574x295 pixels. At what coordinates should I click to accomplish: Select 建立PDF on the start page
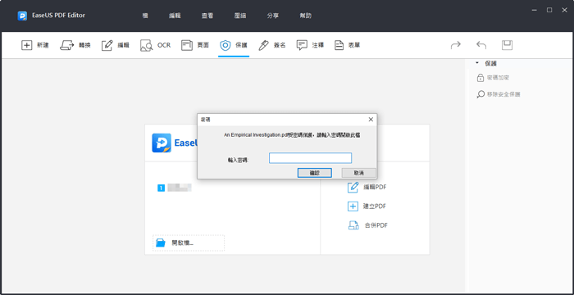coord(367,206)
